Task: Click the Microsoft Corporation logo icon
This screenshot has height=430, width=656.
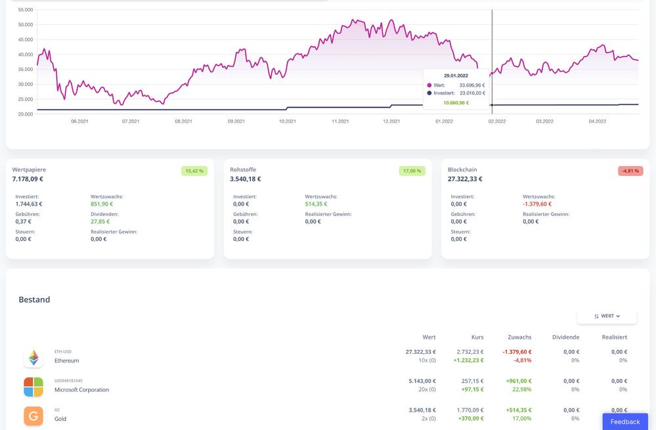Action: coord(33,387)
